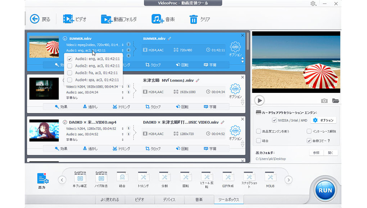The width and height of the screenshot is (367, 208).
Task: Expand more toolbox tools with right arrow
Action: coord(288,179)
